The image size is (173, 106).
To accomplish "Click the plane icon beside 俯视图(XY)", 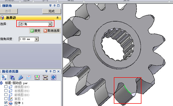I will [11, 87].
